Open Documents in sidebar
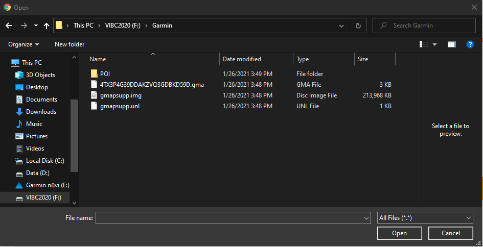This screenshot has height=247, width=483. tap(41, 100)
